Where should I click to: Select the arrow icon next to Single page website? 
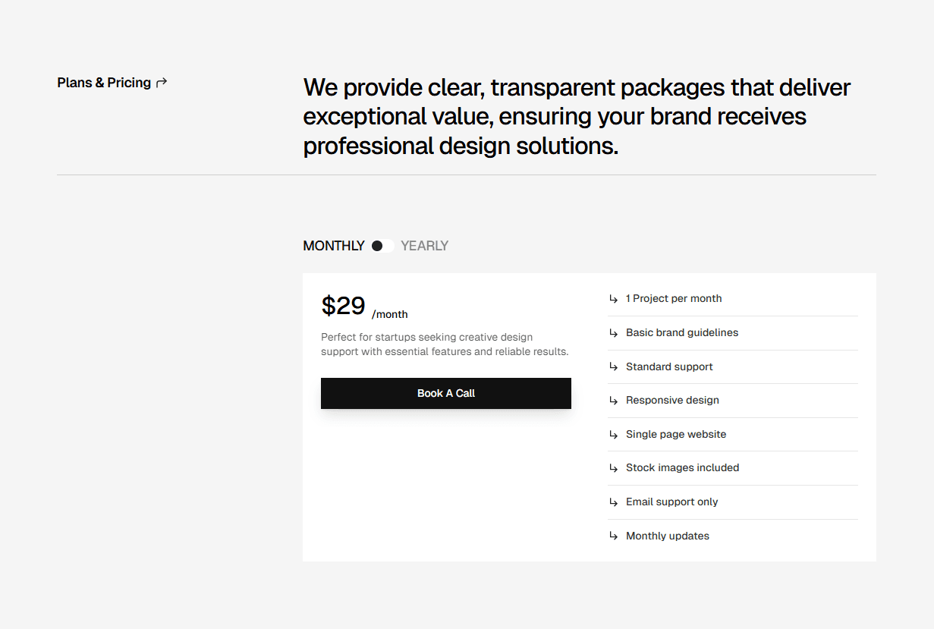coord(614,435)
